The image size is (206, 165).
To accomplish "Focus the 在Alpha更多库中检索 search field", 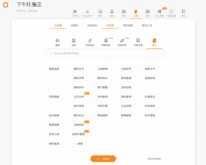I will tap(105, 53).
